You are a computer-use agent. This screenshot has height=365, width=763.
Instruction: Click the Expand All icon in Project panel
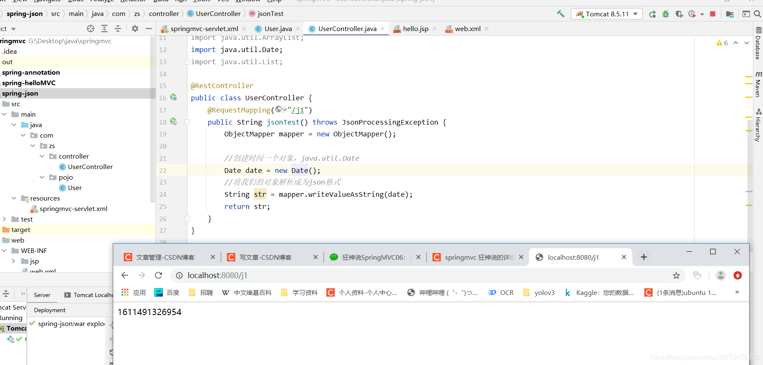(x=104, y=29)
